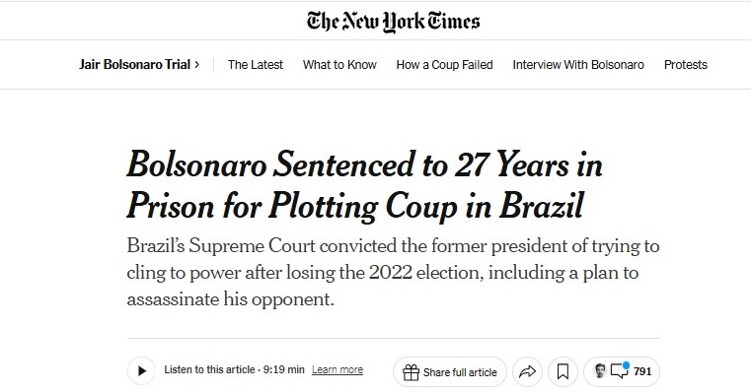Play the article audio
The height and width of the screenshot is (392, 751).
141,371
